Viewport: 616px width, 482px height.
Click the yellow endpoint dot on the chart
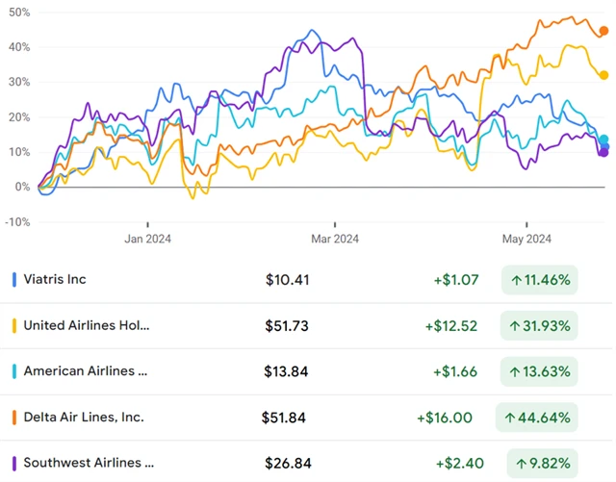[x=604, y=75]
